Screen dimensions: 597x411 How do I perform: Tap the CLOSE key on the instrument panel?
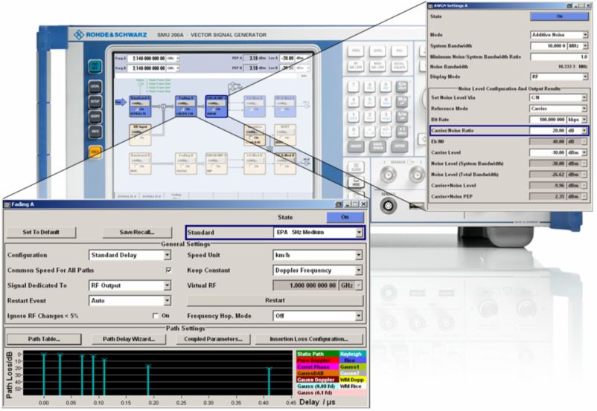point(356,167)
